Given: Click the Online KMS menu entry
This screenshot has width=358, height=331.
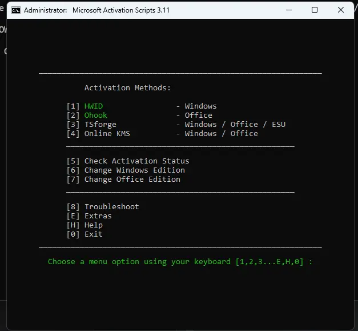Looking at the screenshot, I should [107, 134].
